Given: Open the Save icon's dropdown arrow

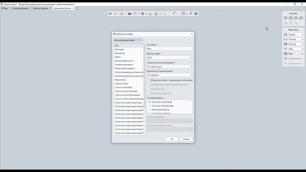Looking at the screenshot, I should [x=139, y=14].
